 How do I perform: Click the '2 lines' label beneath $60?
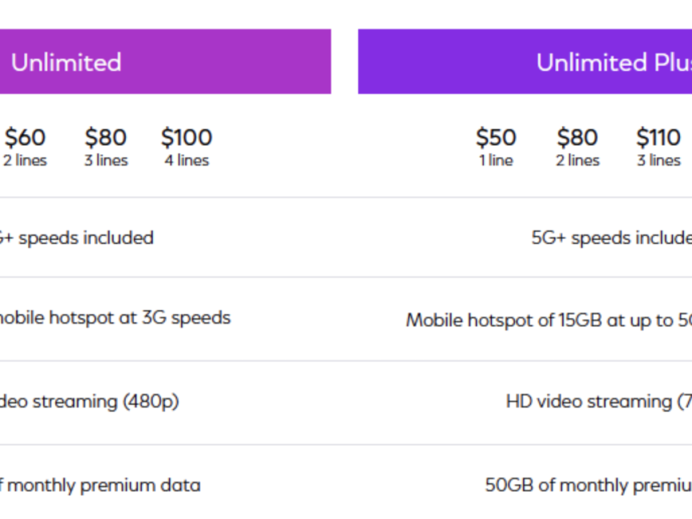(25, 160)
